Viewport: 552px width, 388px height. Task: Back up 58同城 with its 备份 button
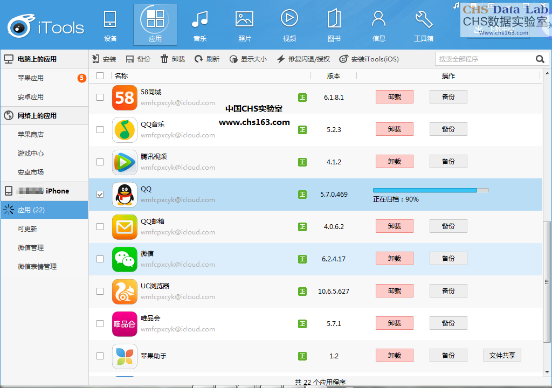pos(448,97)
